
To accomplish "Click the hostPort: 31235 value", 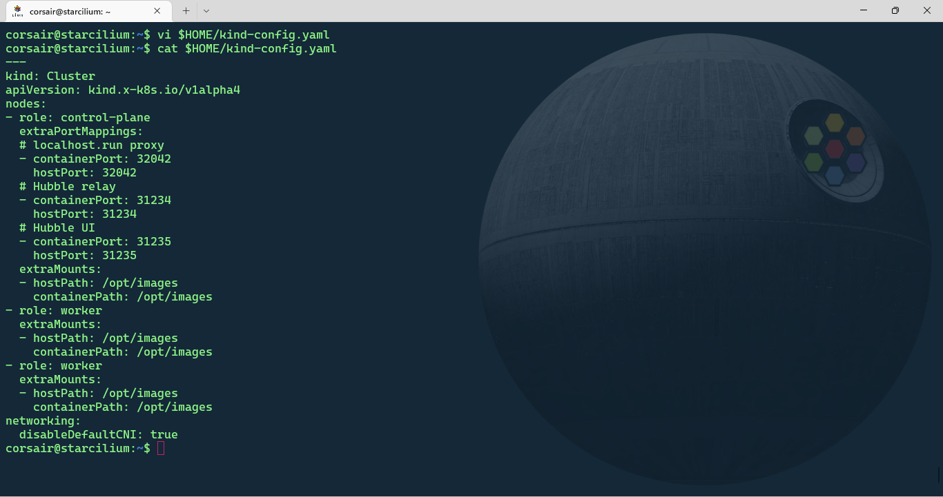I will click(x=84, y=255).
